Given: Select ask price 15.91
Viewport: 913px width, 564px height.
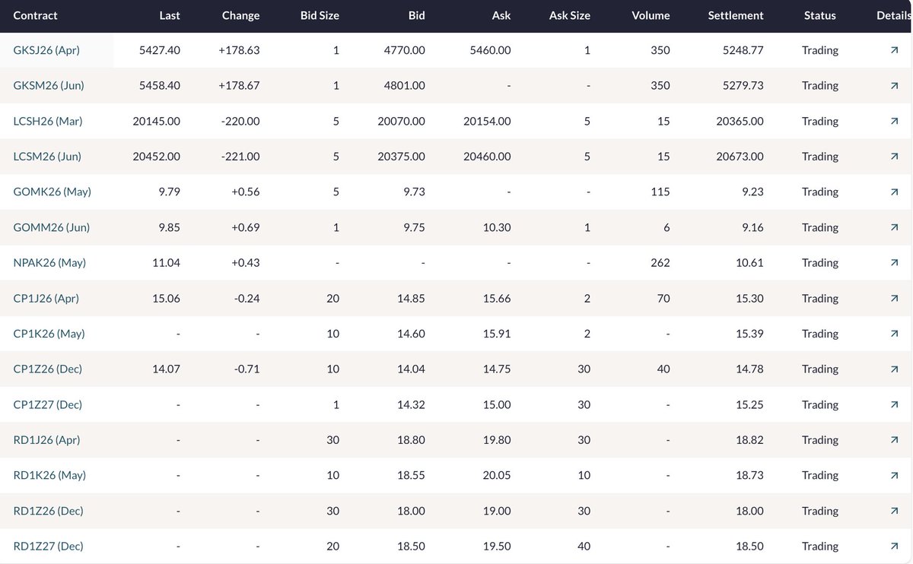Looking at the screenshot, I should (498, 334).
